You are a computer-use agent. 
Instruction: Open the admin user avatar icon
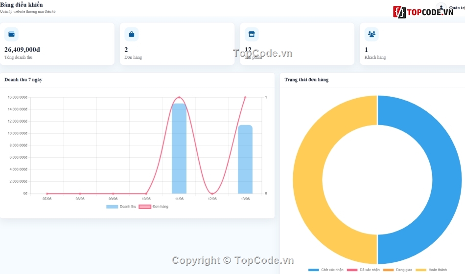coord(441,7)
